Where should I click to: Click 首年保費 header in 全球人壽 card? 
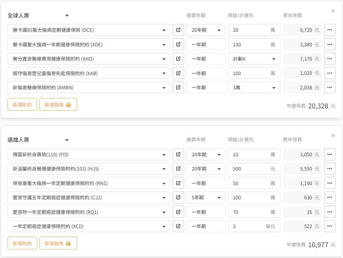click(292, 15)
